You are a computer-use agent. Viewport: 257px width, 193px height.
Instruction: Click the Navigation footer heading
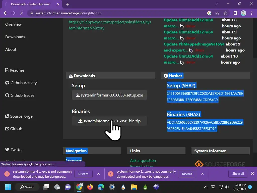(x=76, y=151)
